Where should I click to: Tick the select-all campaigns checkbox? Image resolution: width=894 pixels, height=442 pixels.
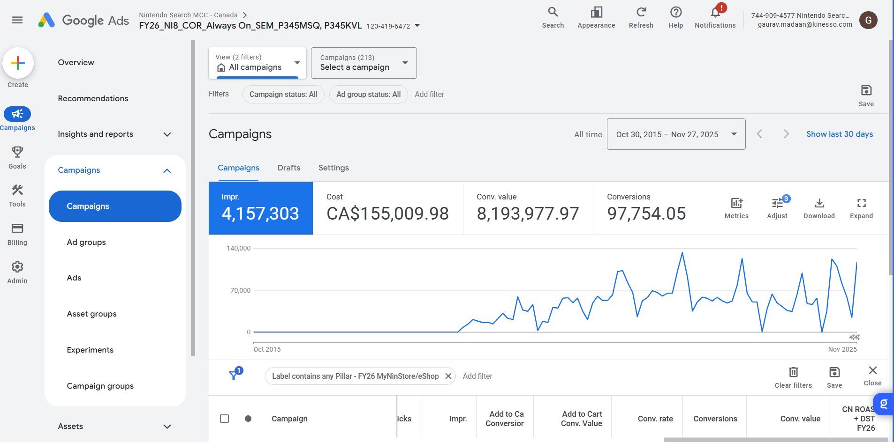pos(225,419)
